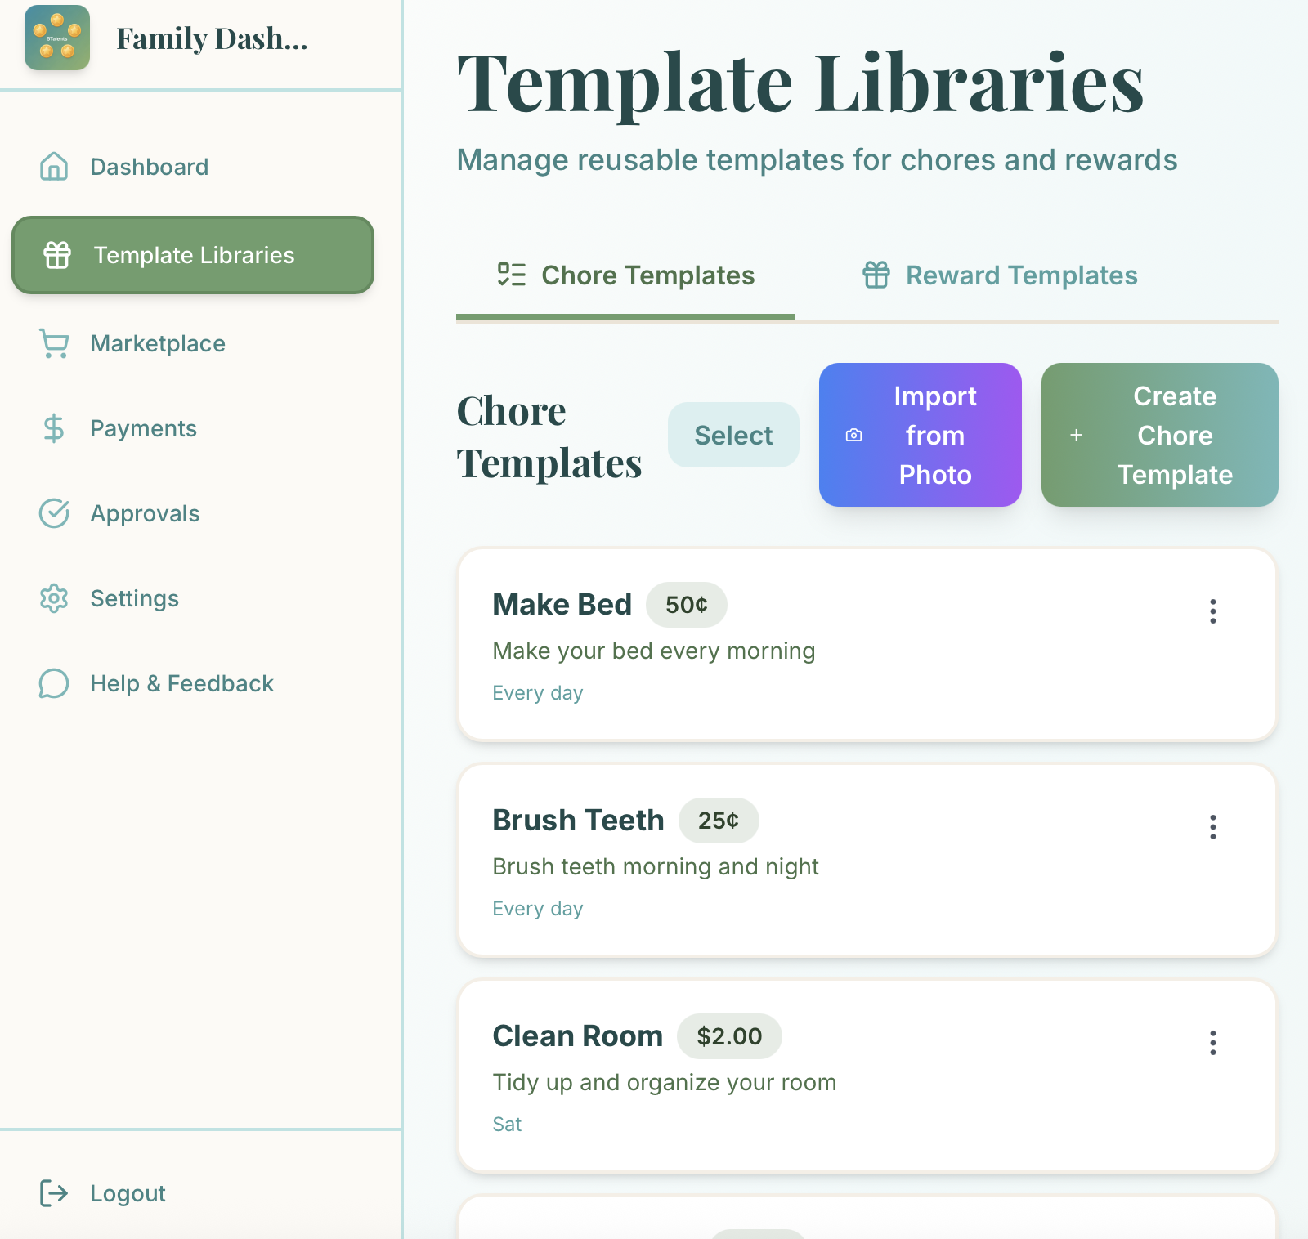Click the Approvals checkmark icon
Image resolution: width=1308 pixels, height=1239 pixels.
54,513
